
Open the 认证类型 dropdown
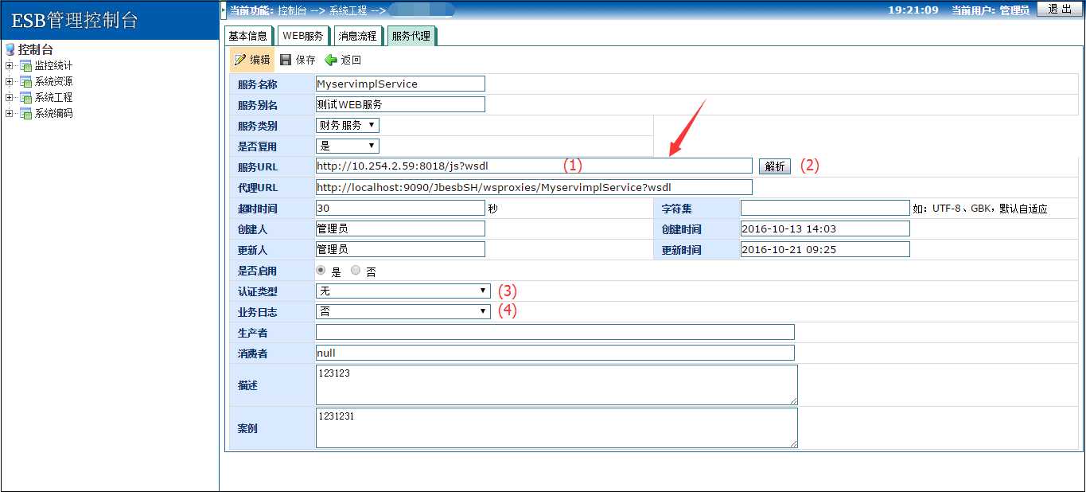(403, 291)
